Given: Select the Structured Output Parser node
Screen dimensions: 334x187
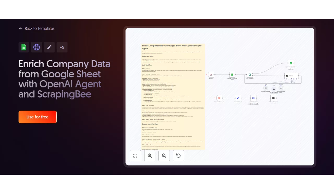Looking at the screenshot, I should (x=281, y=88).
